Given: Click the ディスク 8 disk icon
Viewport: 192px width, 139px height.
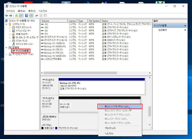Looking at the screenshot, I should pyautogui.click(x=44, y=80).
